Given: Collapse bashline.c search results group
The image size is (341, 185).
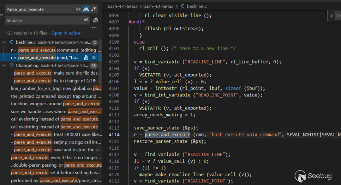Looking at the screenshot, I should [4, 42].
